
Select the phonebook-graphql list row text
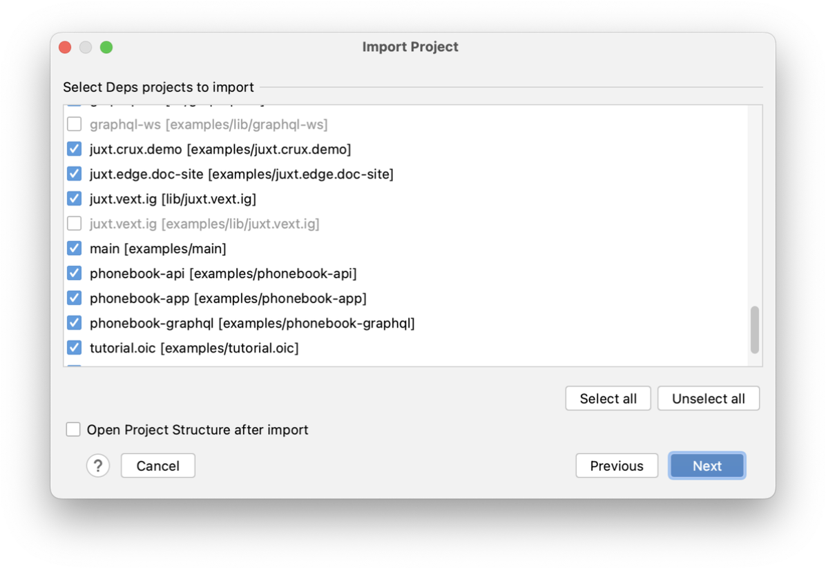pyautogui.click(x=252, y=323)
